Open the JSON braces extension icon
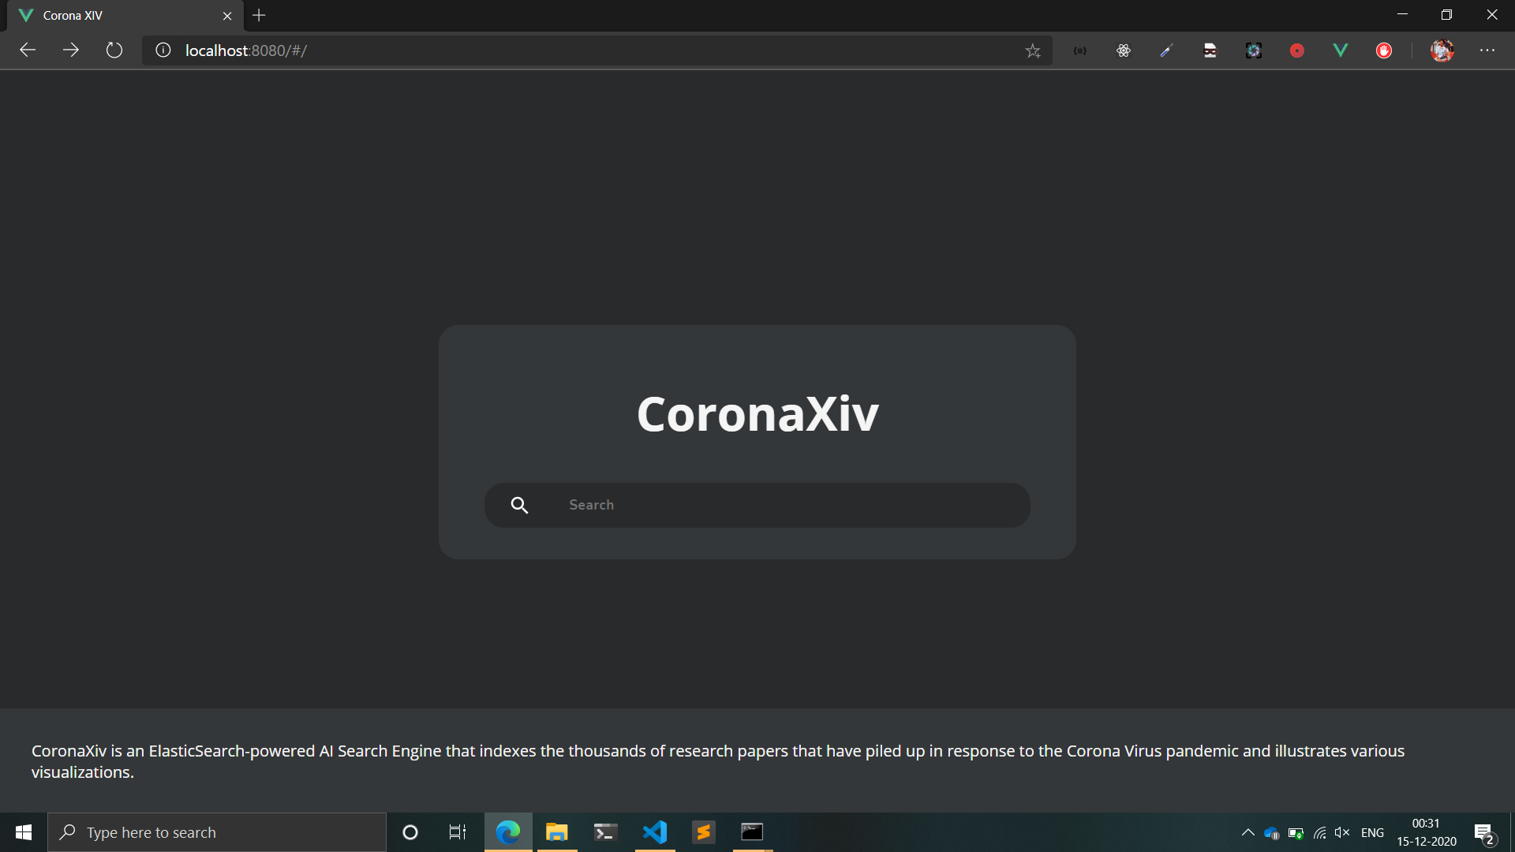The width and height of the screenshot is (1515, 852). pos(1080,50)
